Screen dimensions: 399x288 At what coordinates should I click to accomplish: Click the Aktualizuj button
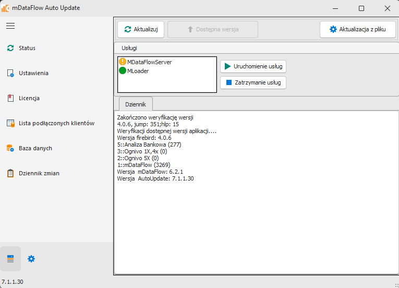[141, 30]
